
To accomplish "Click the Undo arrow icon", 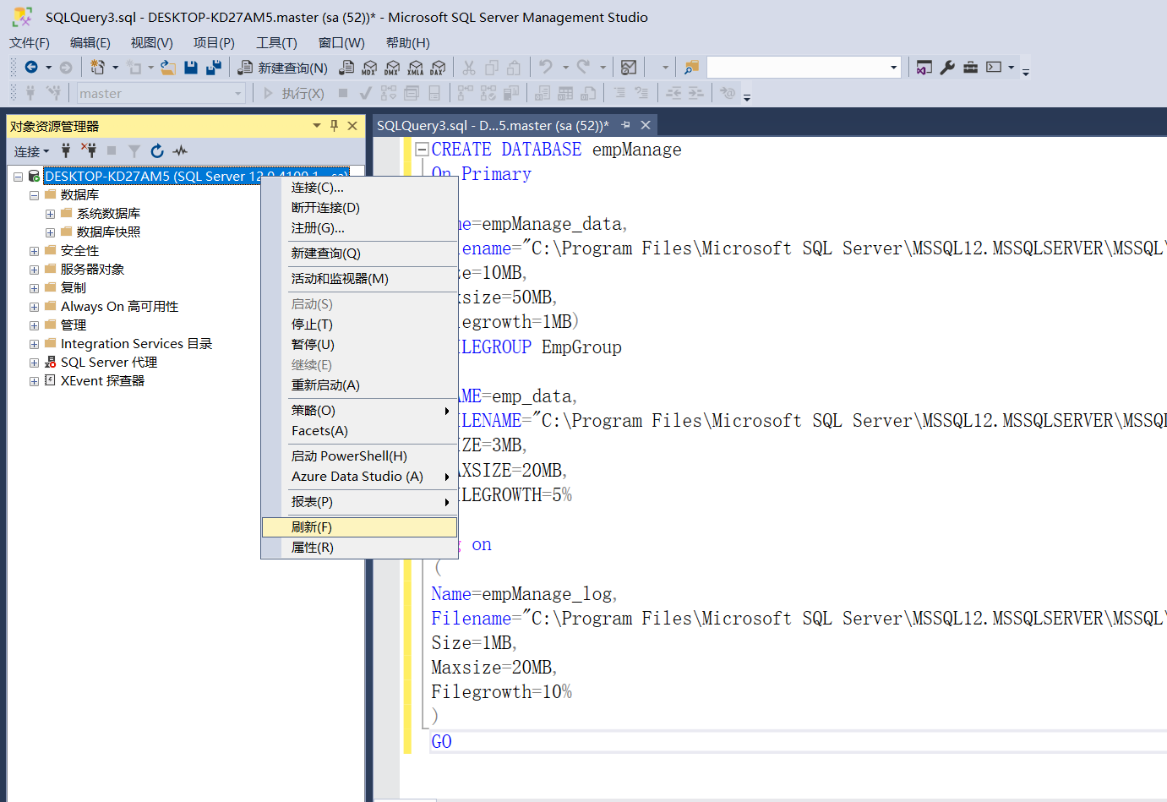I will coord(546,67).
